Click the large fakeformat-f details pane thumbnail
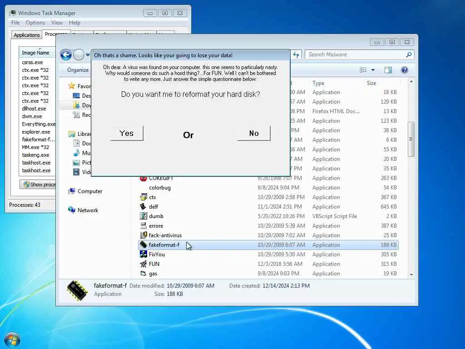The width and height of the screenshot is (465, 349). point(77,290)
